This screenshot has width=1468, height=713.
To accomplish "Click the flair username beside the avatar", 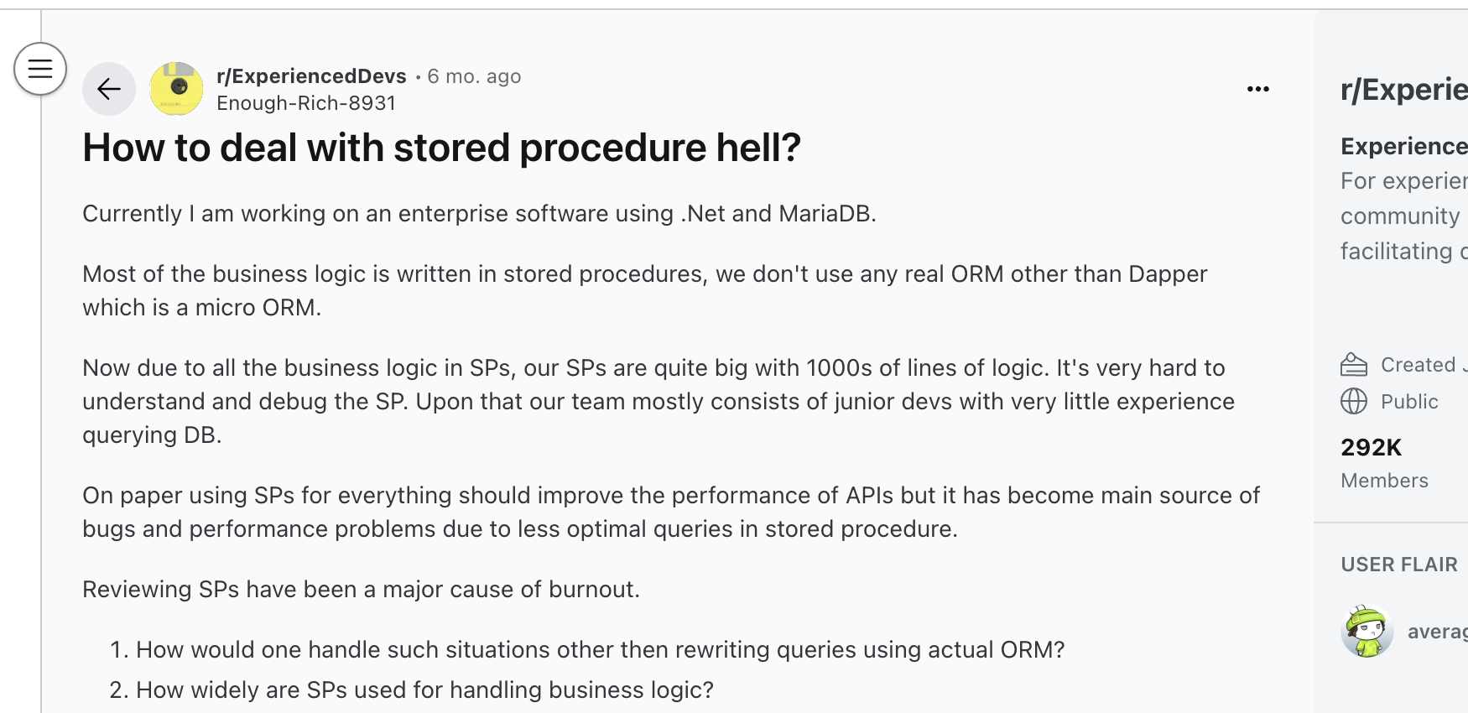I will 1437,631.
